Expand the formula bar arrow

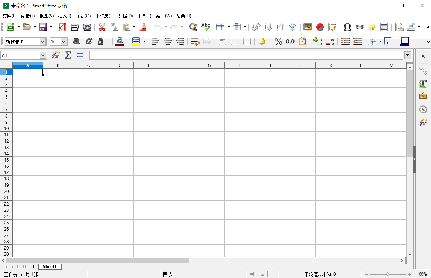pos(407,55)
